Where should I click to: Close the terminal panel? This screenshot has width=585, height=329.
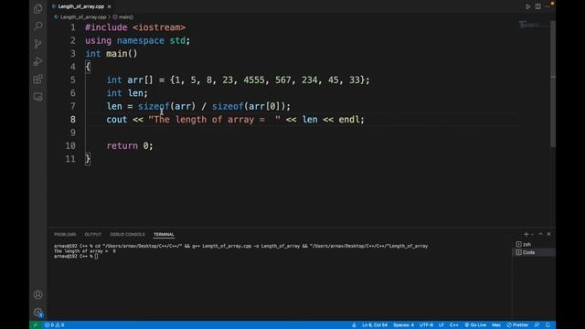[x=548, y=234]
